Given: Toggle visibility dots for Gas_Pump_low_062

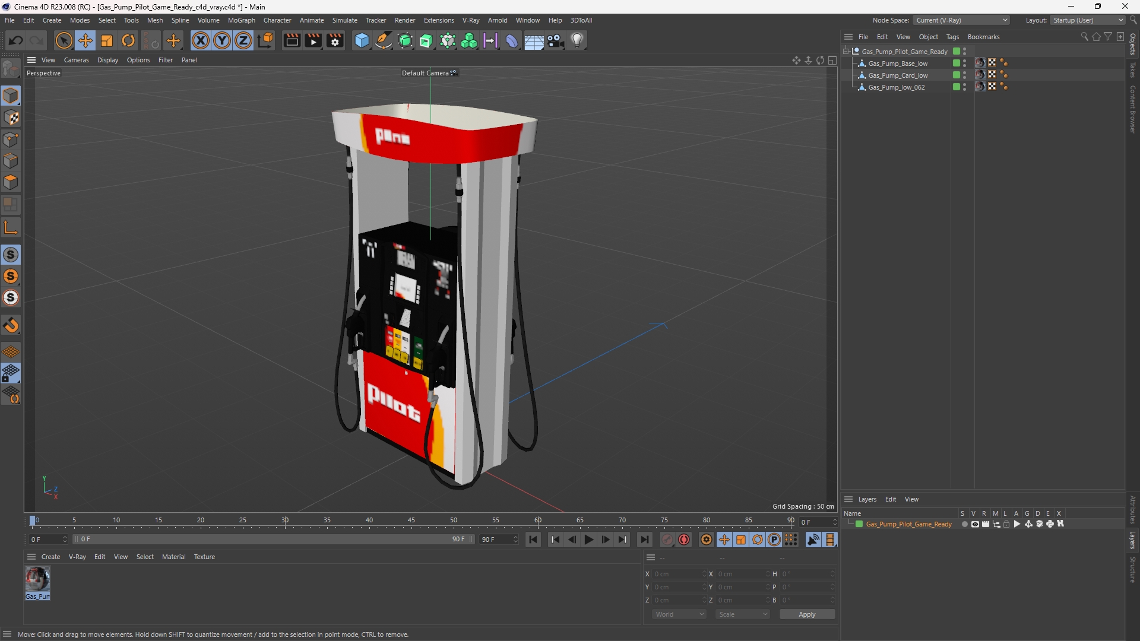Looking at the screenshot, I should tap(964, 87).
